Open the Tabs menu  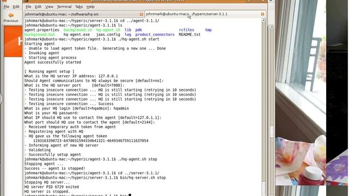[x=79, y=7]
